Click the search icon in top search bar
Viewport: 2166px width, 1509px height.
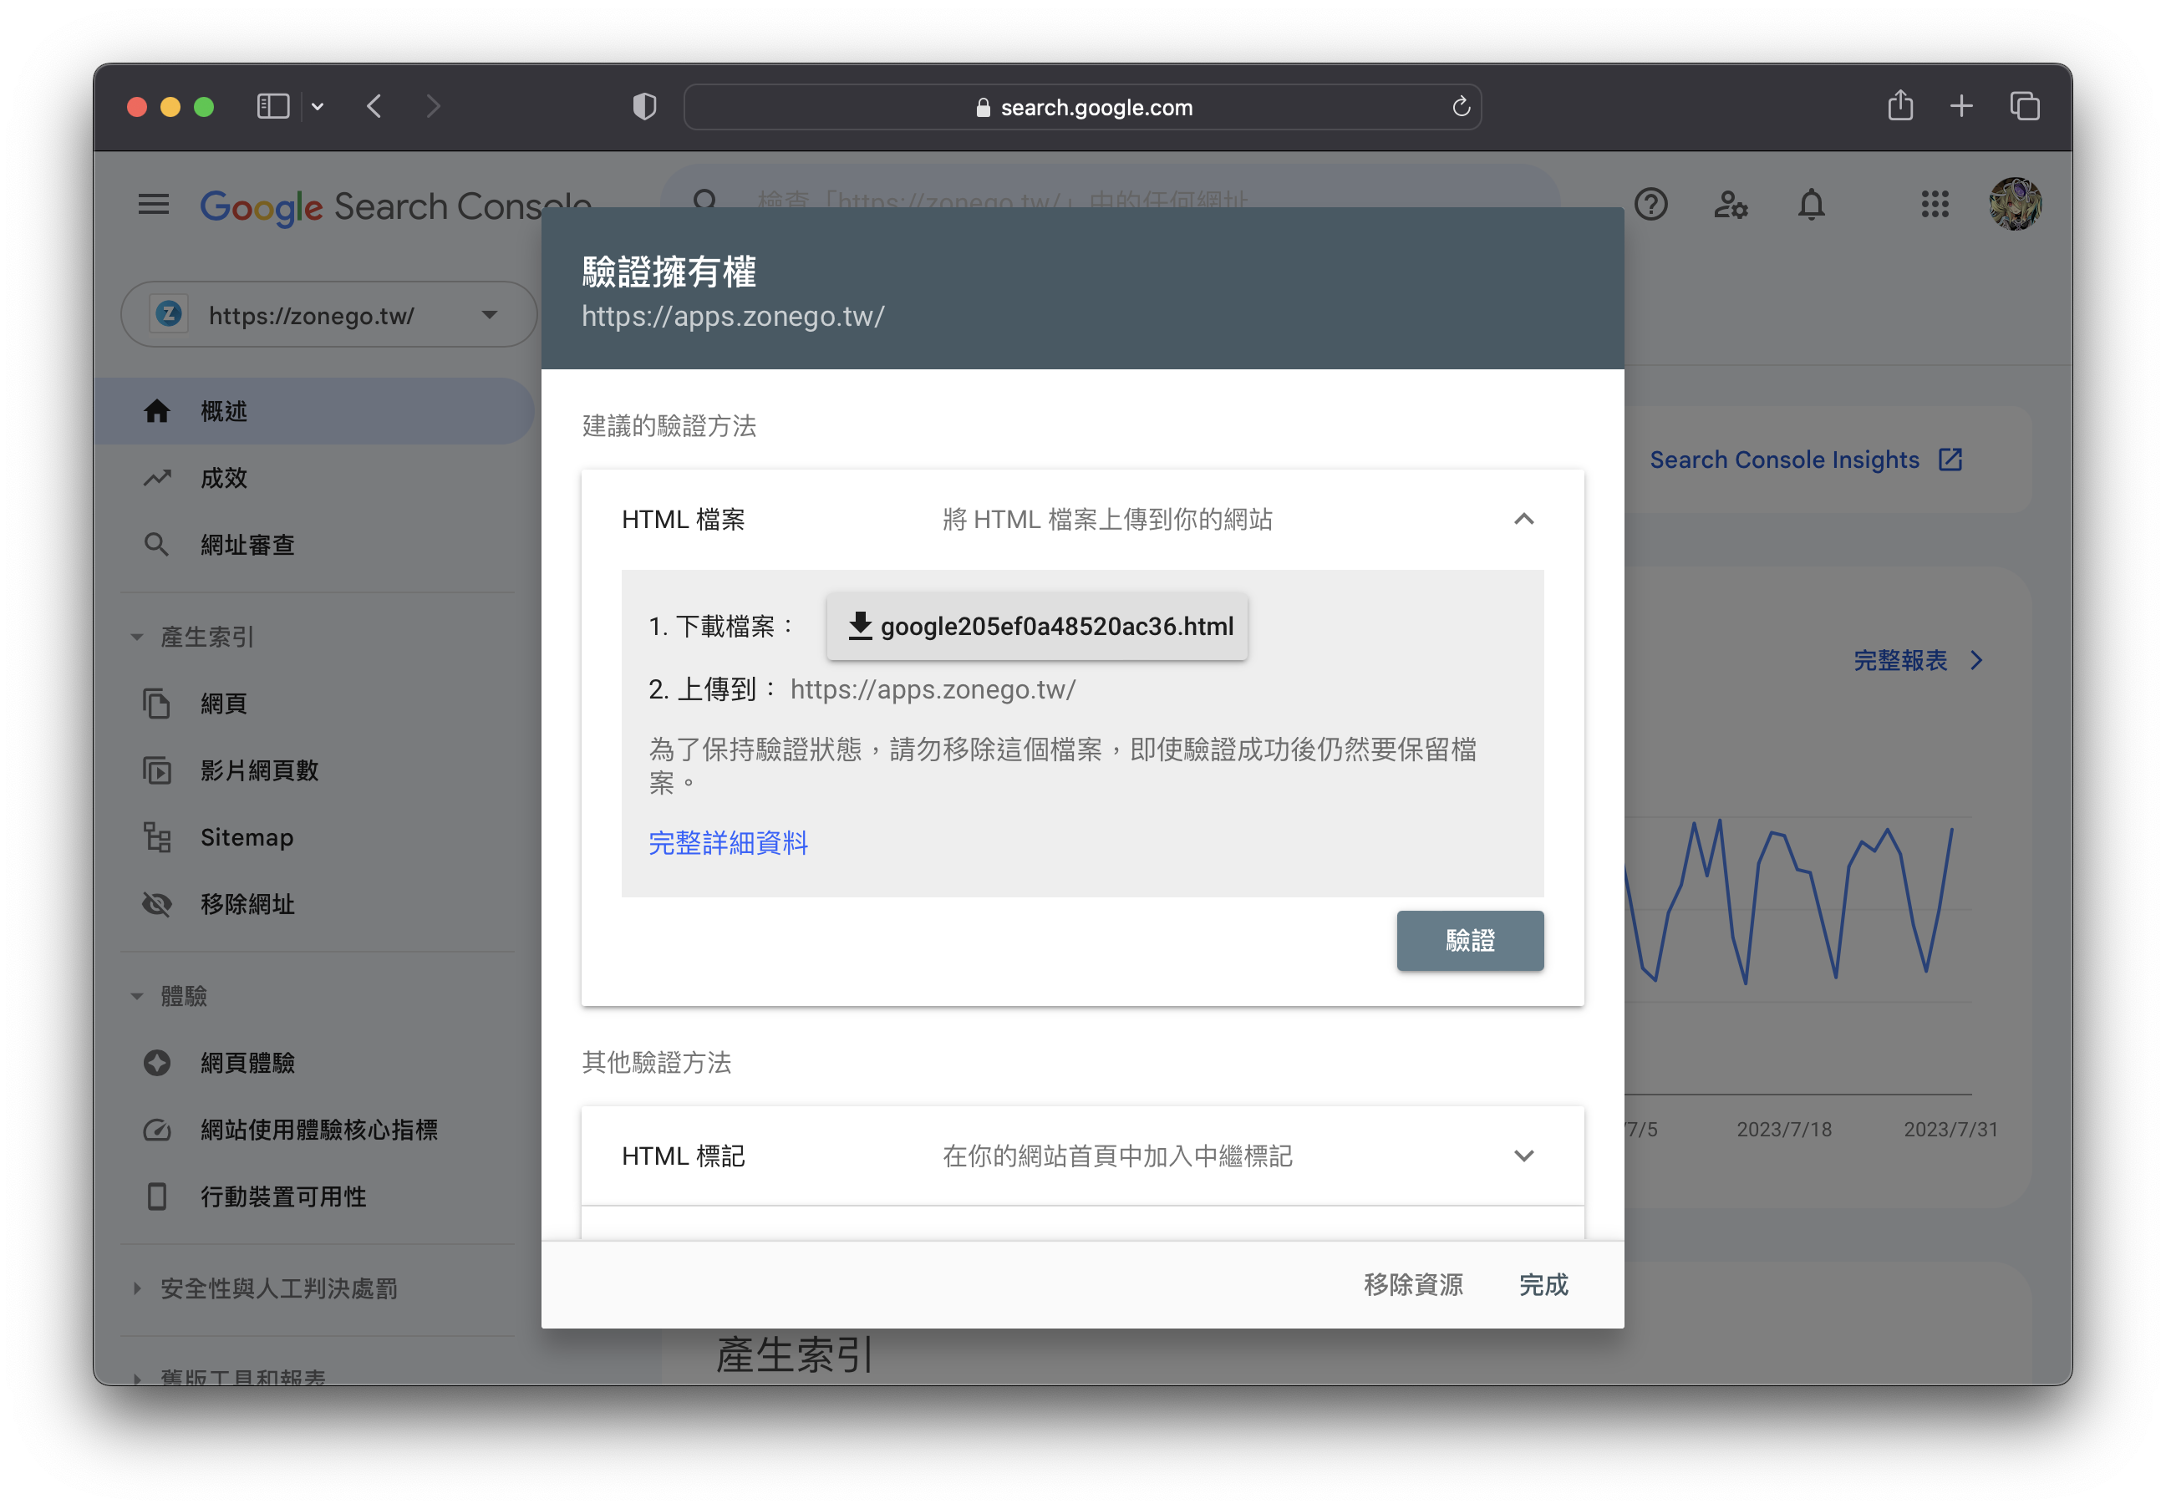tap(704, 201)
